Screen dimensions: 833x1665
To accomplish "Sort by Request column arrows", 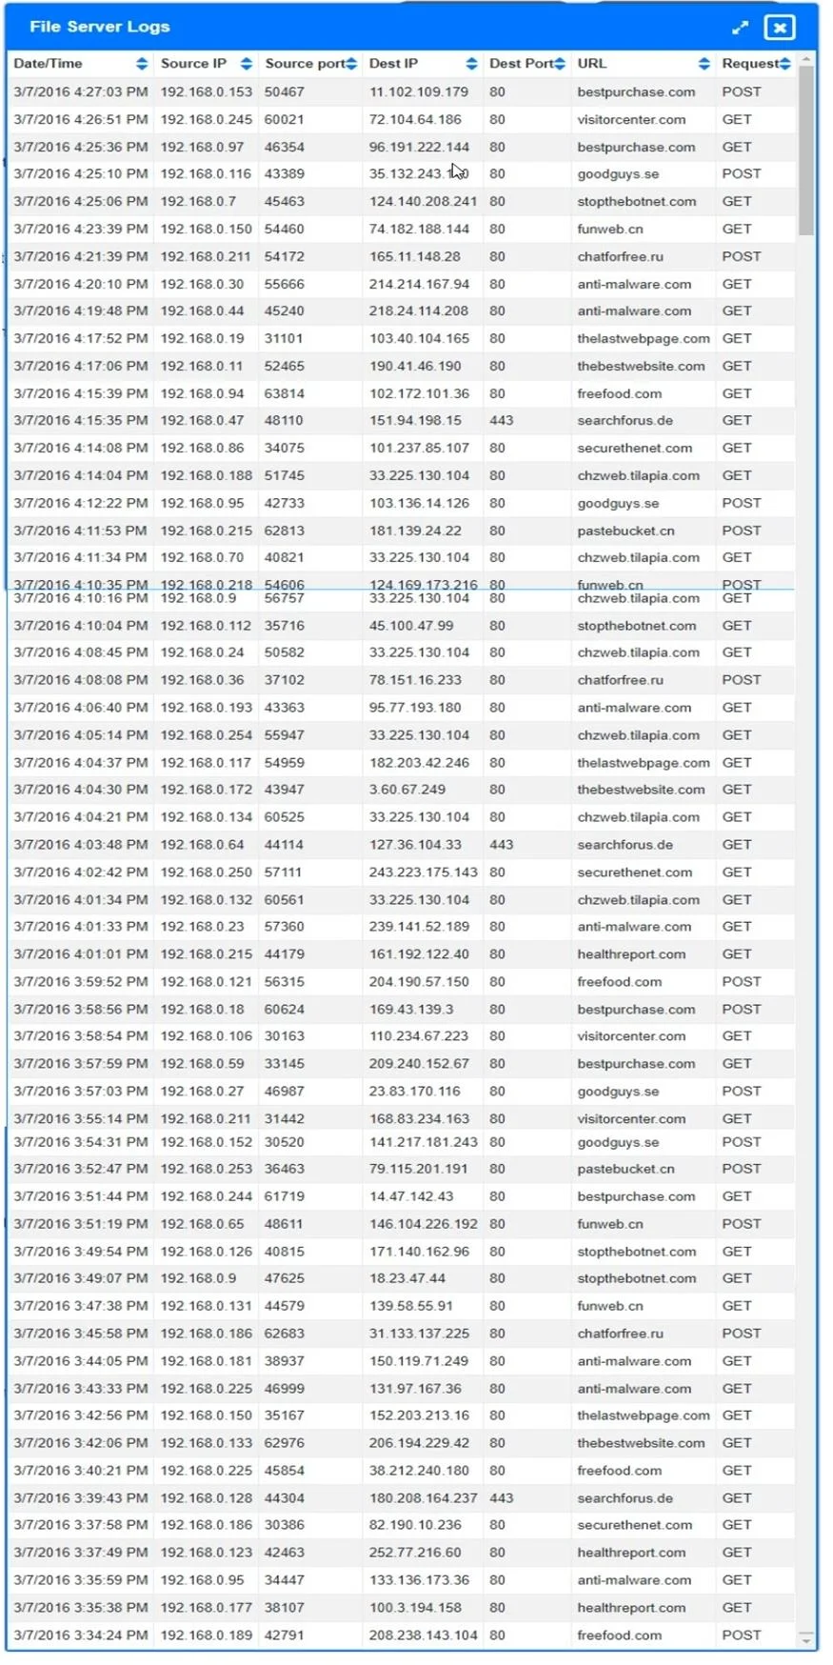I will (784, 64).
